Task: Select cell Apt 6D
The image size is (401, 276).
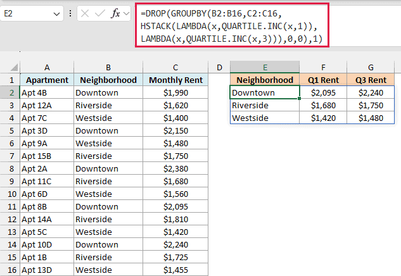Action: pyautogui.click(x=47, y=194)
